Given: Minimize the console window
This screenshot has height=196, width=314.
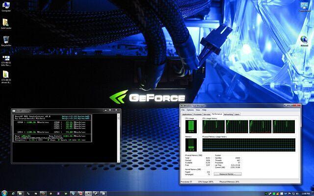Looking at the screenshot, I should pyautogui.click(x=106, y=110).
